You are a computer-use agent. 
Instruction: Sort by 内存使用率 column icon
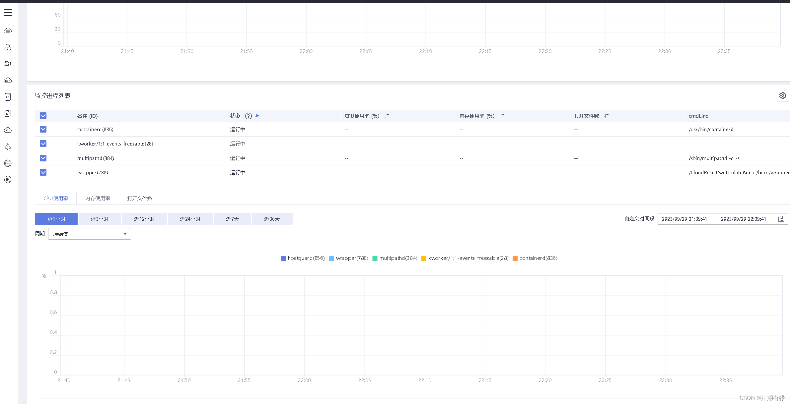point(502,116)
